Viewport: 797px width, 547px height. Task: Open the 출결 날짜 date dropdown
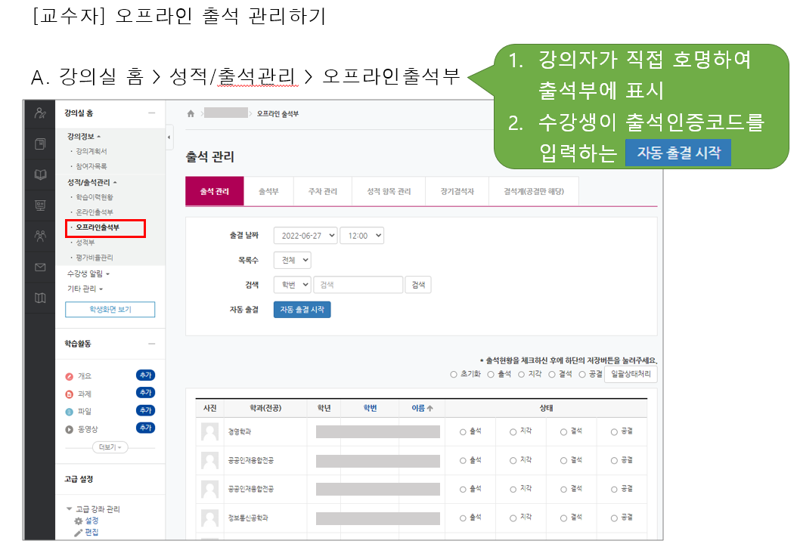pos(305,236)
